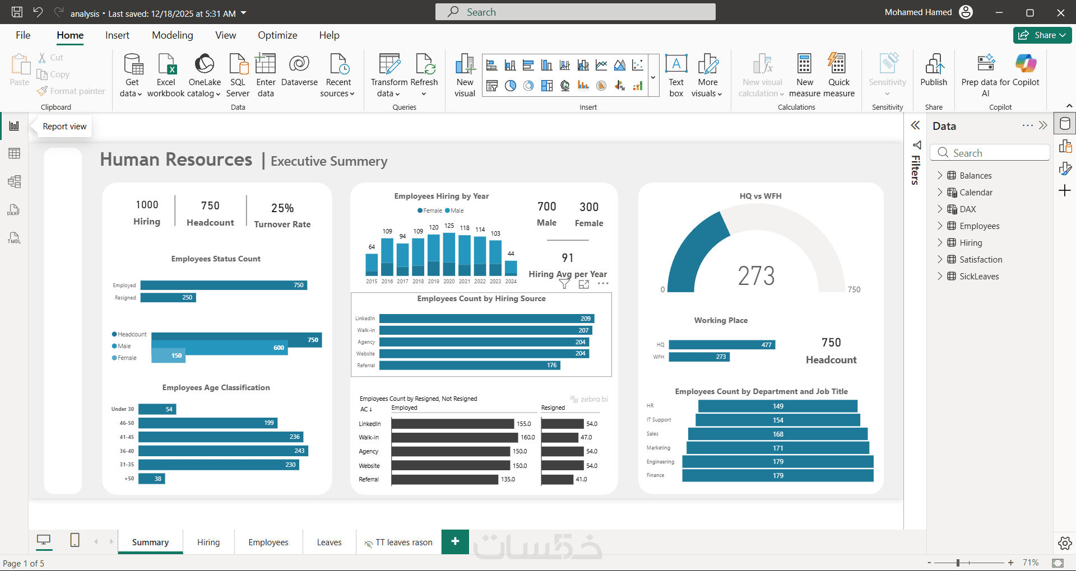Screen dimensions: 1076x571
Task: Open settings gear at bottom right
Action: click(x=1065, y=543)
